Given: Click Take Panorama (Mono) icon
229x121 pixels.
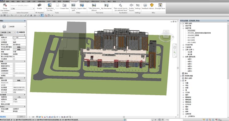Looking at the screenshot, I should coord(94,5).
